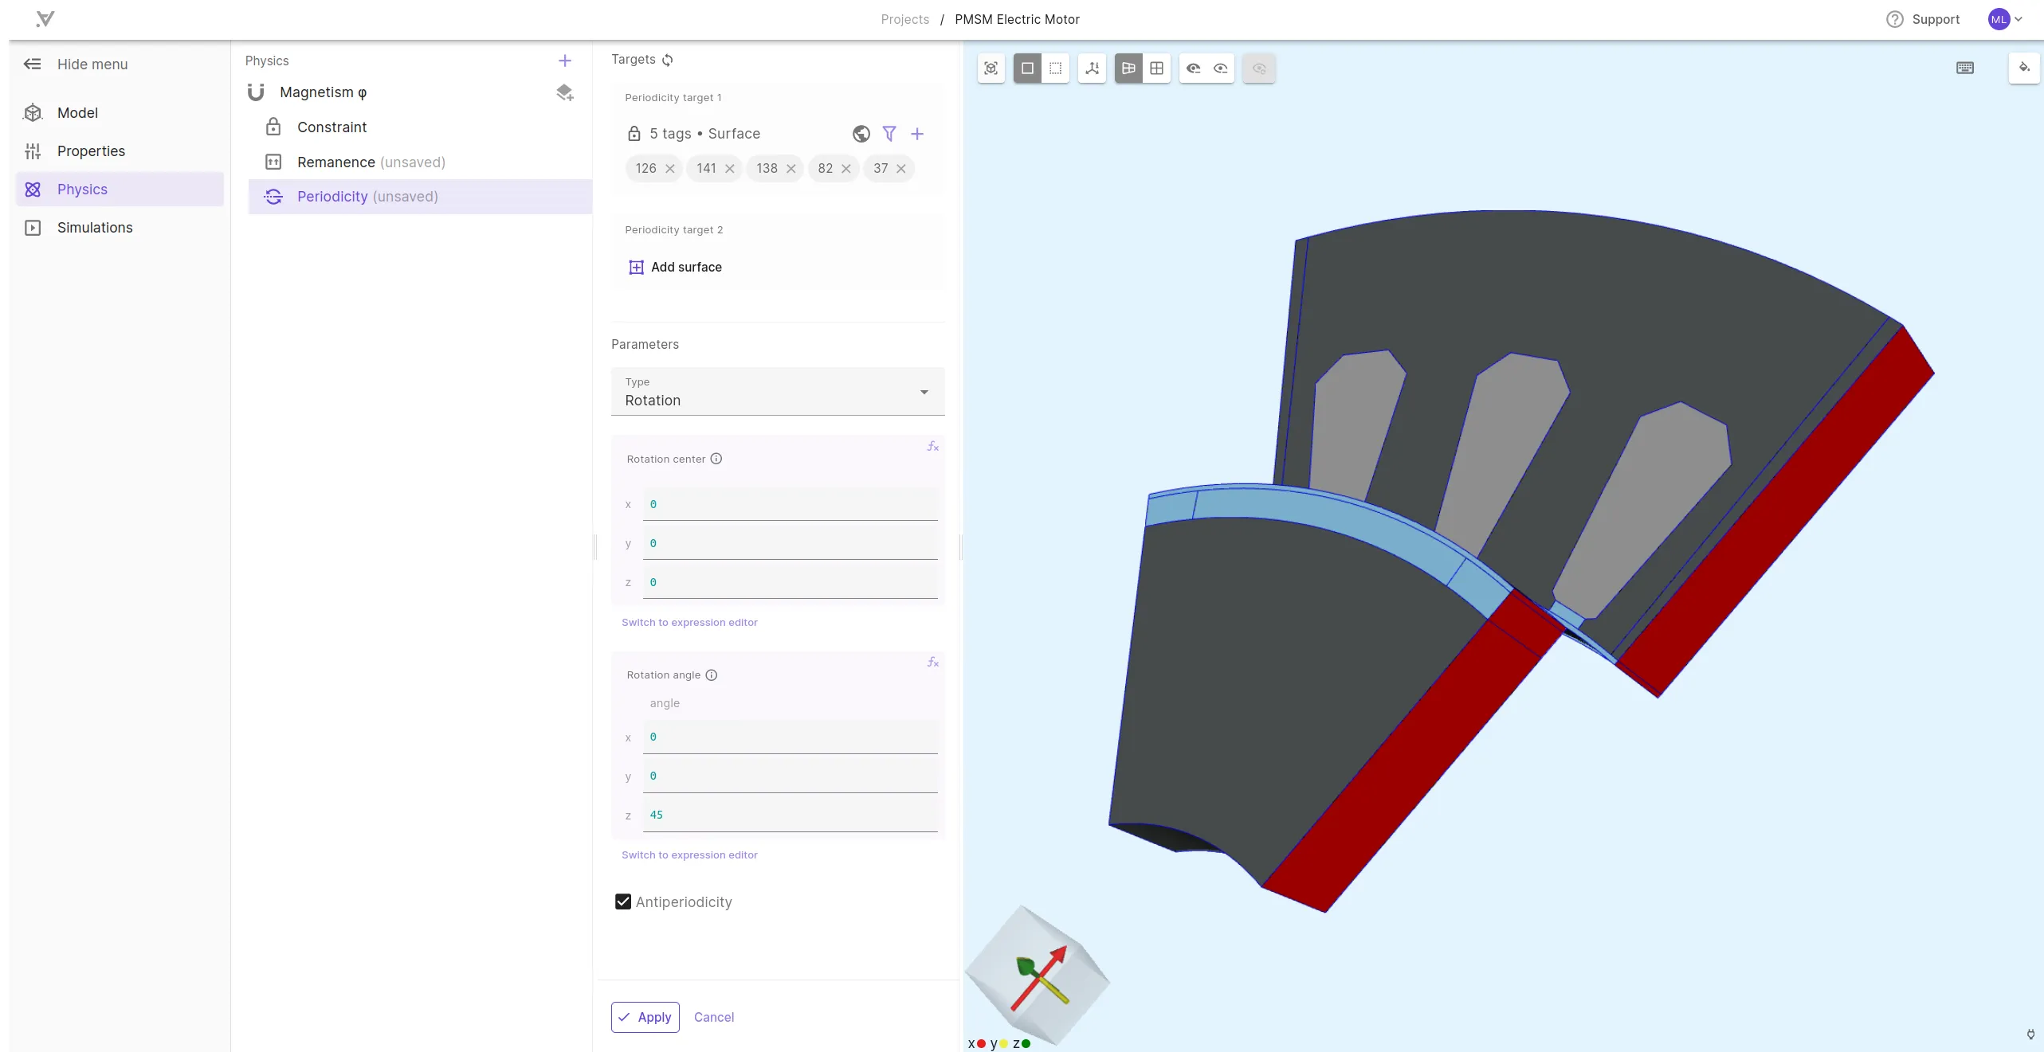Open the Physics section

point(120,190)
